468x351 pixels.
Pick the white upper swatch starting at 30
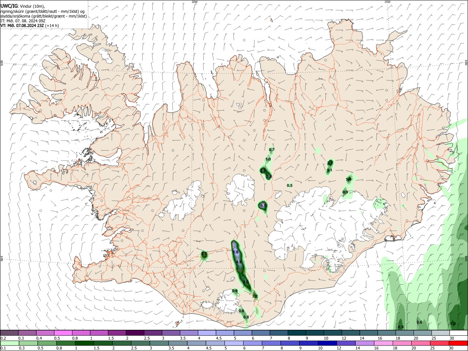pos(459,333)
